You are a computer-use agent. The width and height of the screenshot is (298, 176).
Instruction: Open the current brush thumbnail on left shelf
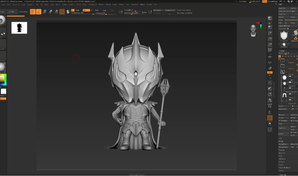pos(2,20)
